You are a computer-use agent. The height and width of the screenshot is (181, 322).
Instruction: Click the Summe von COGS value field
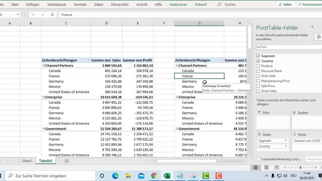307,141
